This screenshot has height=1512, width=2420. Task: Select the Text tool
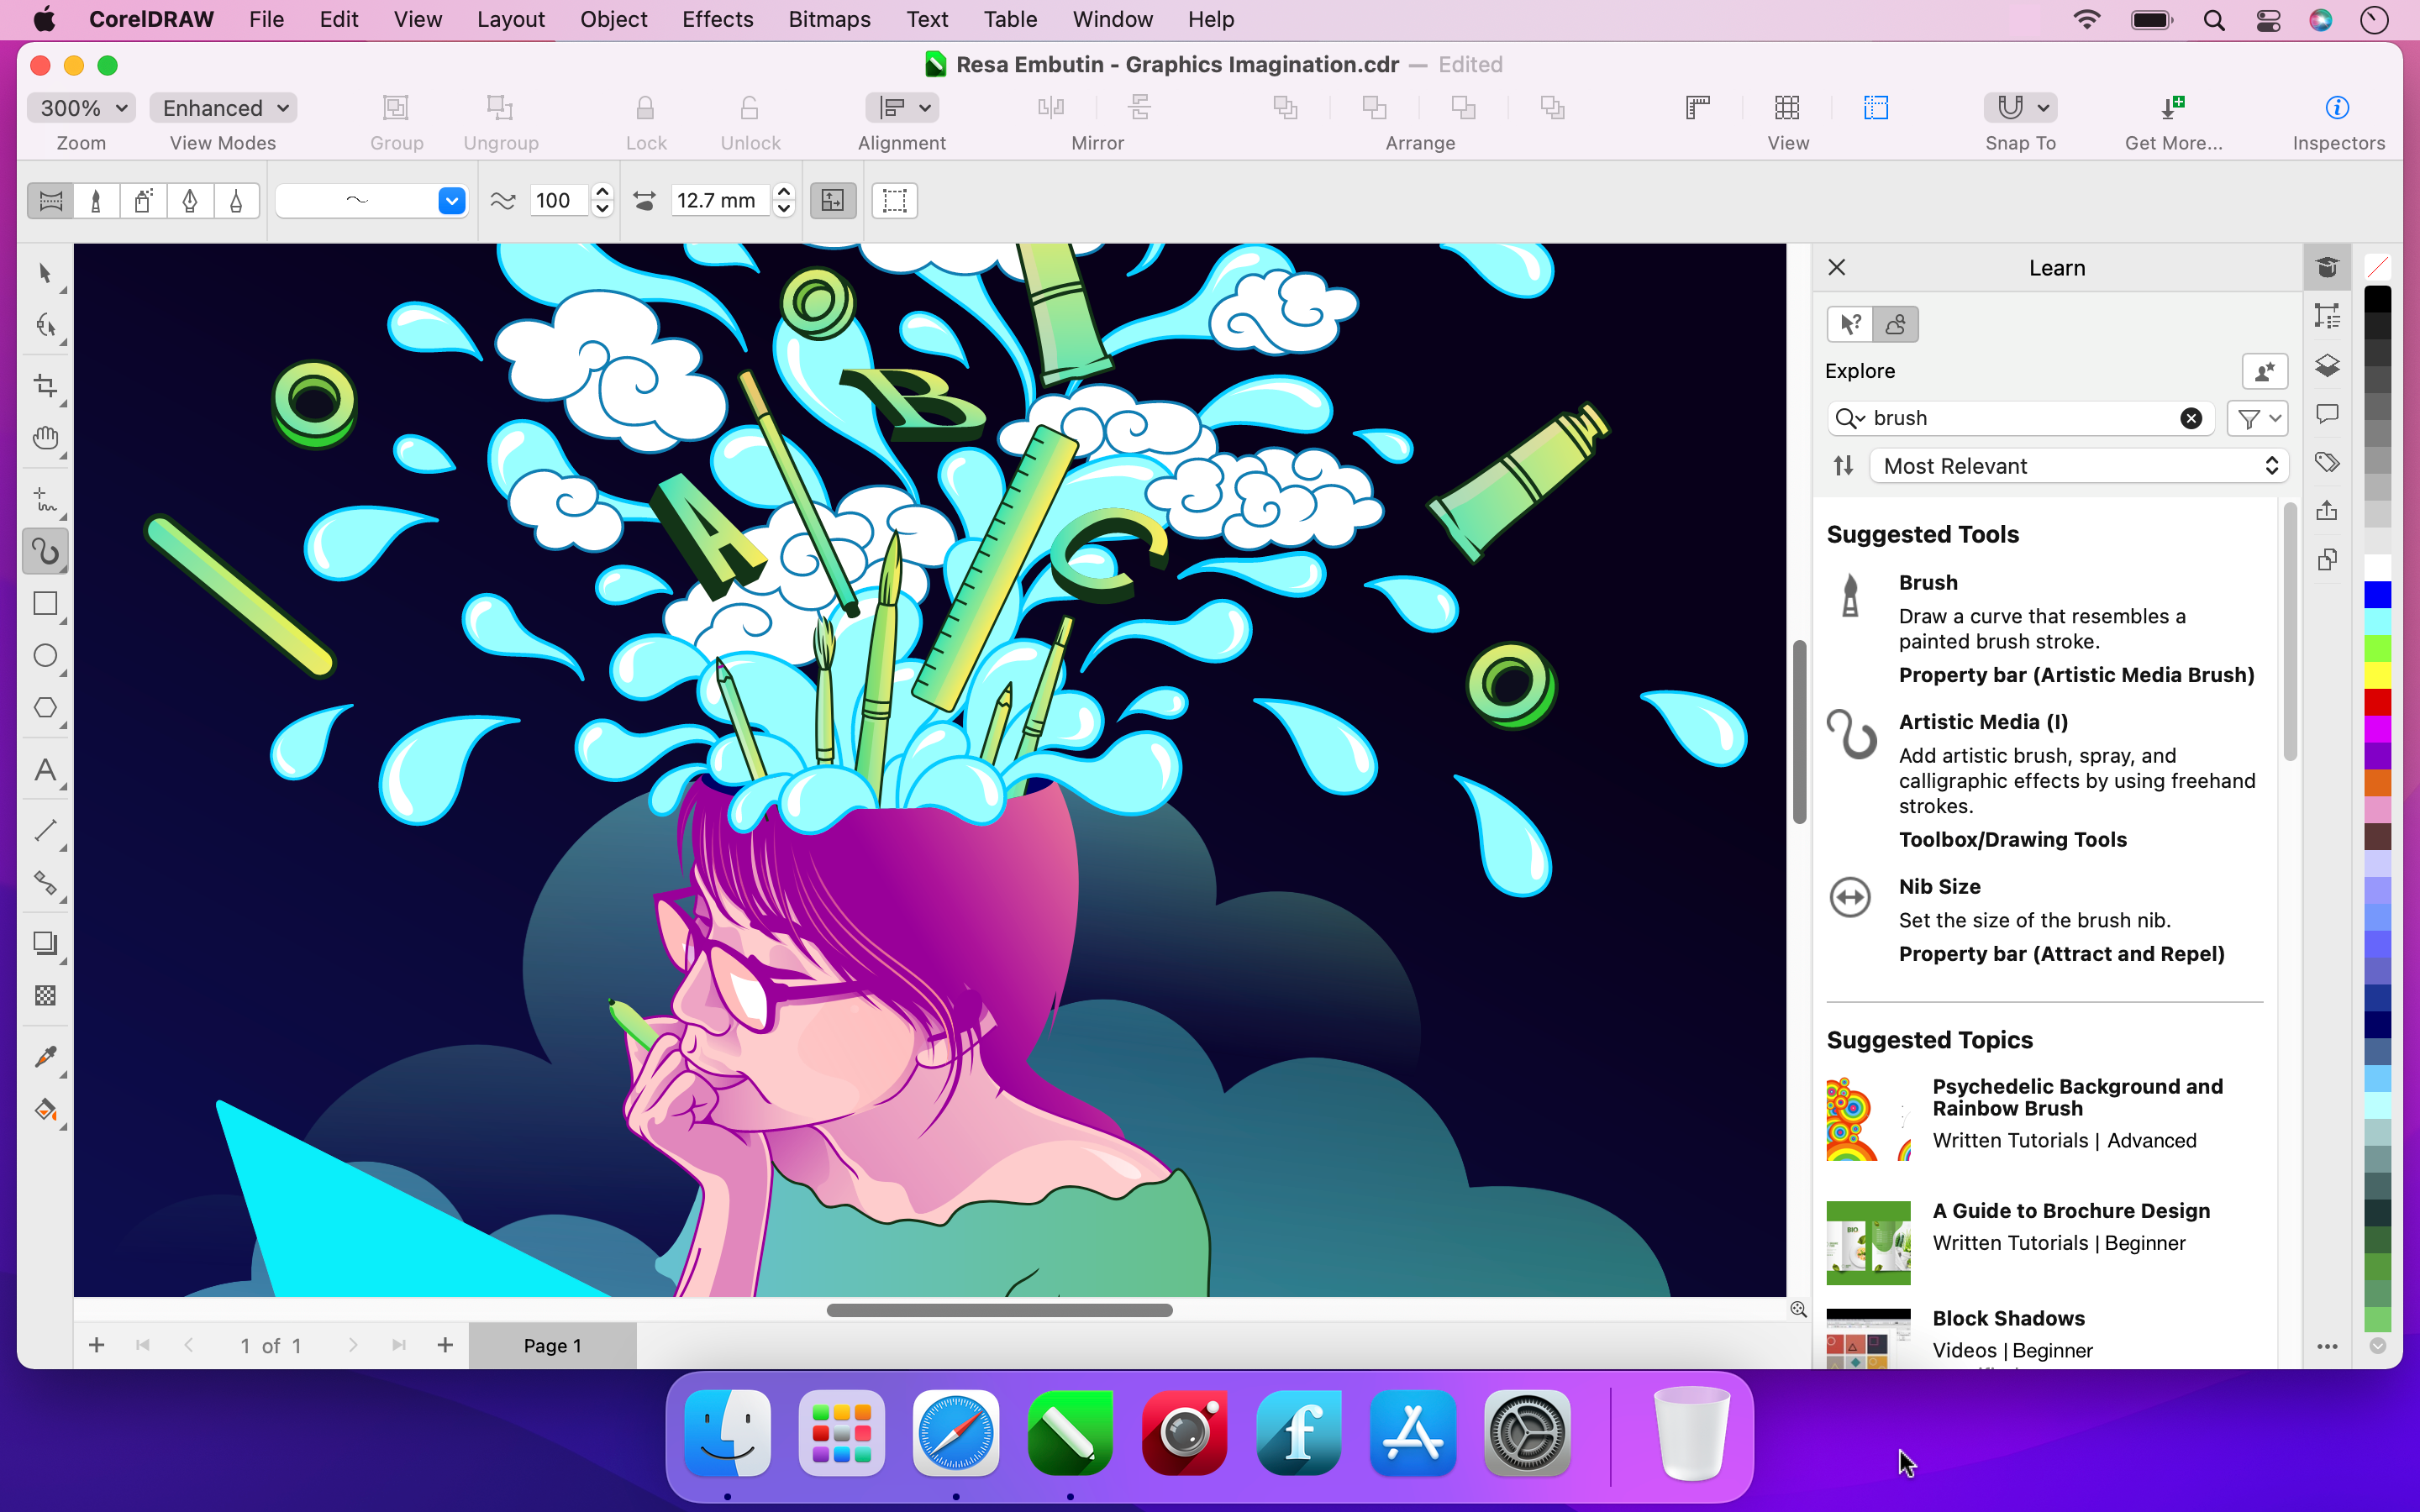(46, 769)
